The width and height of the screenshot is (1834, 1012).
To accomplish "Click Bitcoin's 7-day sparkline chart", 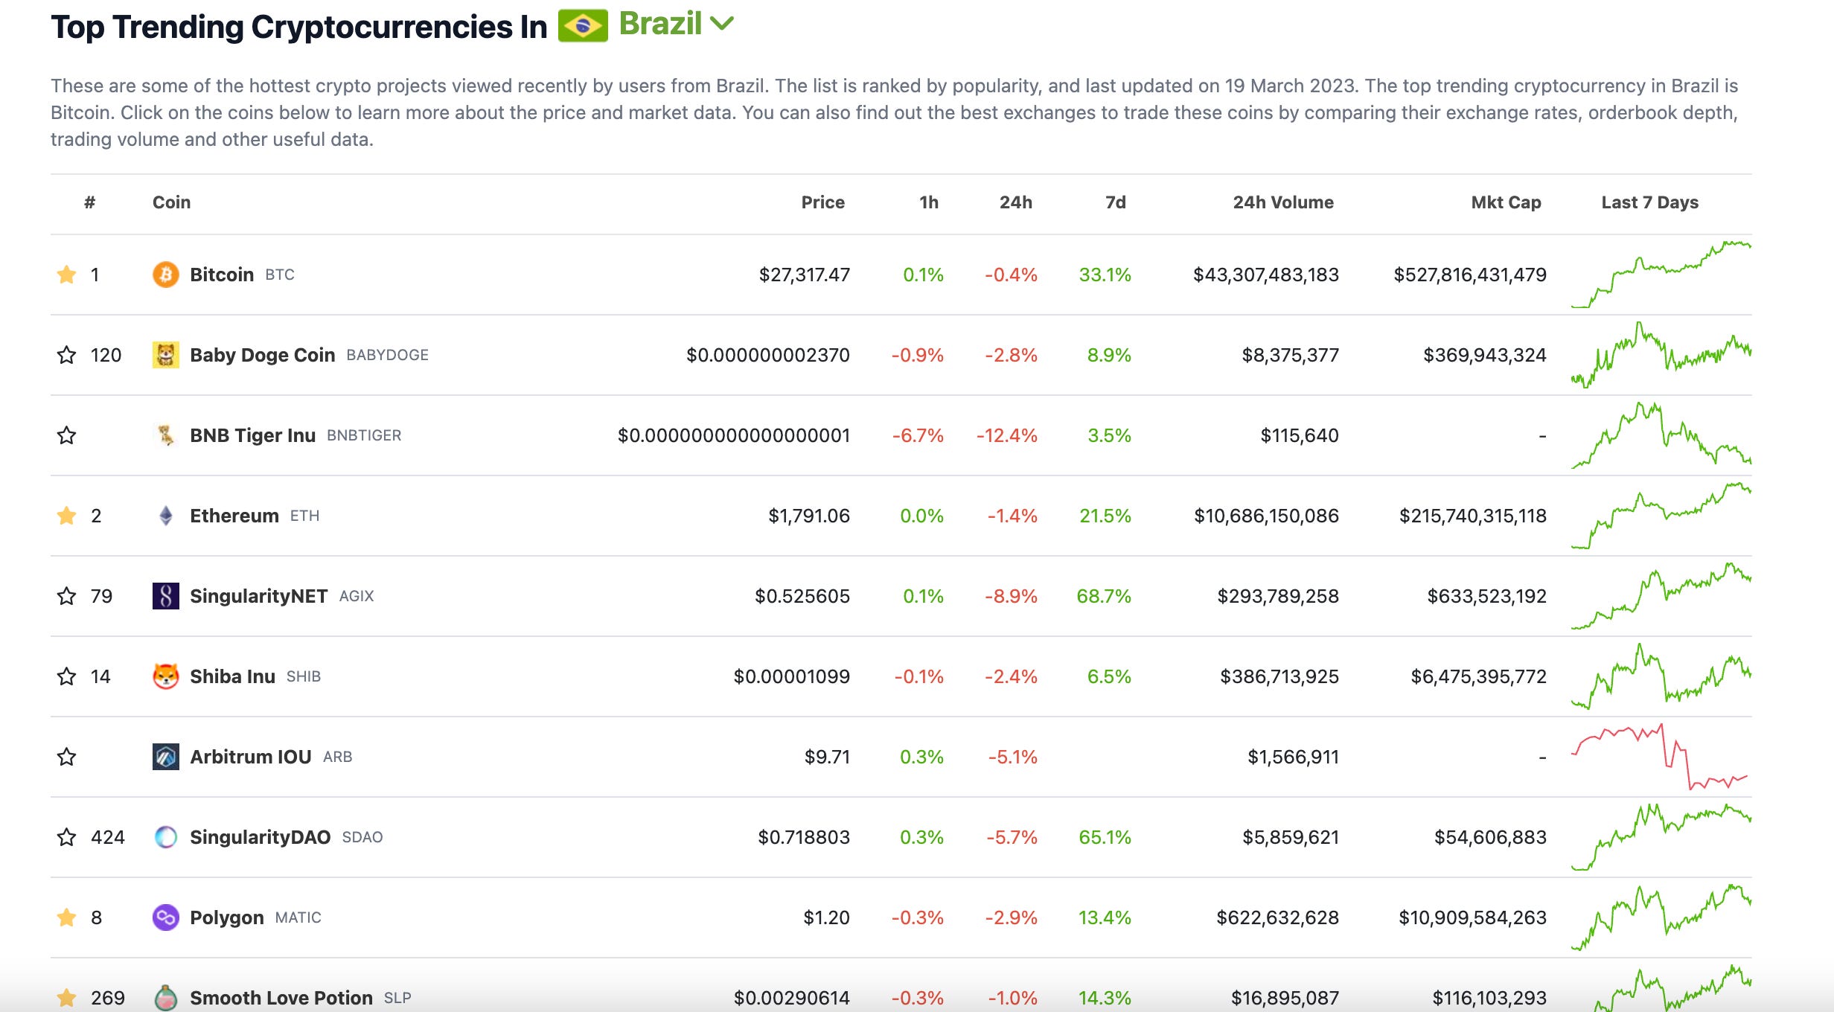I will pos(1660,275).
